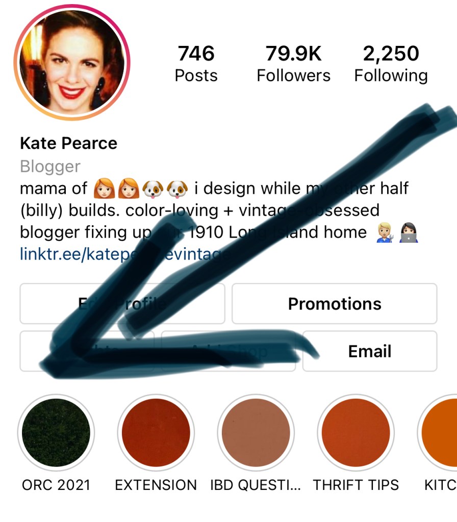
Task: Tap the Blogger category label
Action: click(x=50, y=166)
